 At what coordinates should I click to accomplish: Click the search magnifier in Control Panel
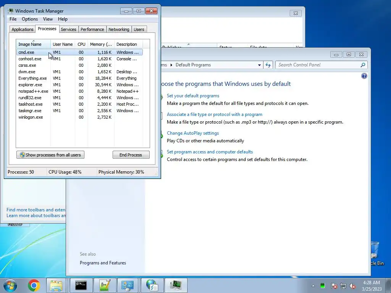click(363, 65)
